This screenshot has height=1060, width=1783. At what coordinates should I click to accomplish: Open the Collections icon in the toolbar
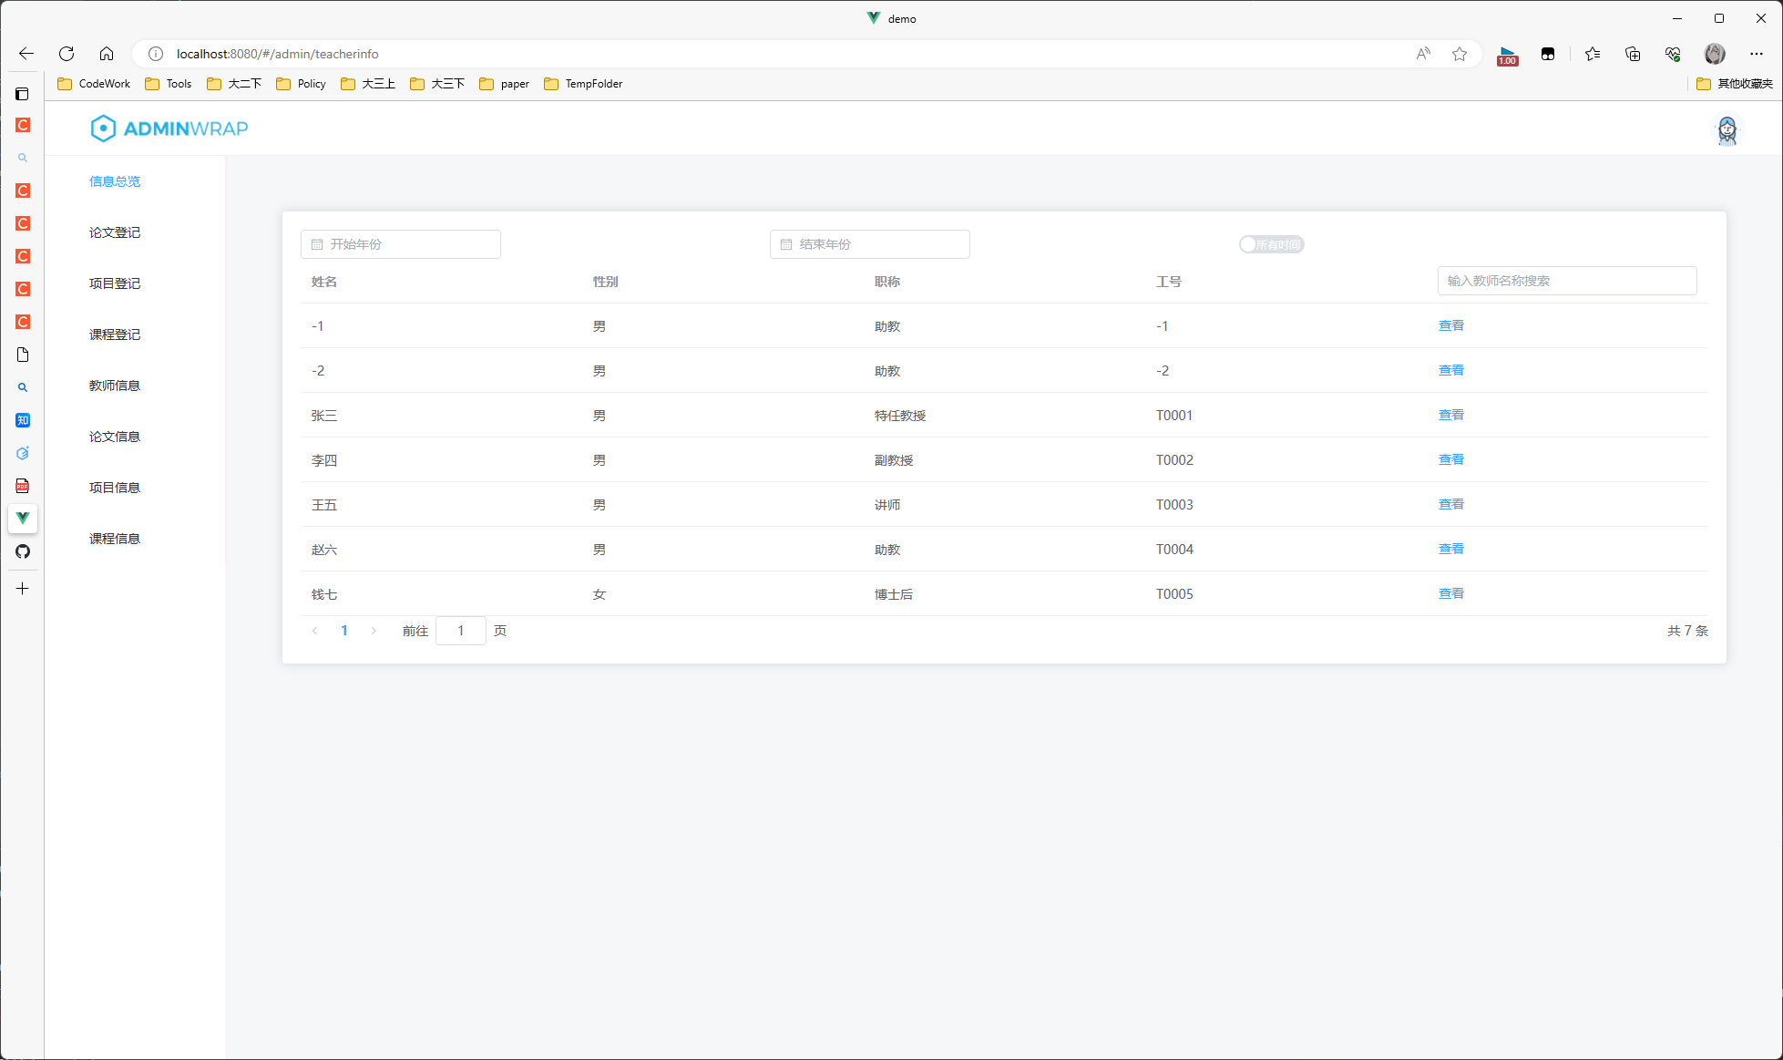pyautogui.click(x=1632, y=54)
